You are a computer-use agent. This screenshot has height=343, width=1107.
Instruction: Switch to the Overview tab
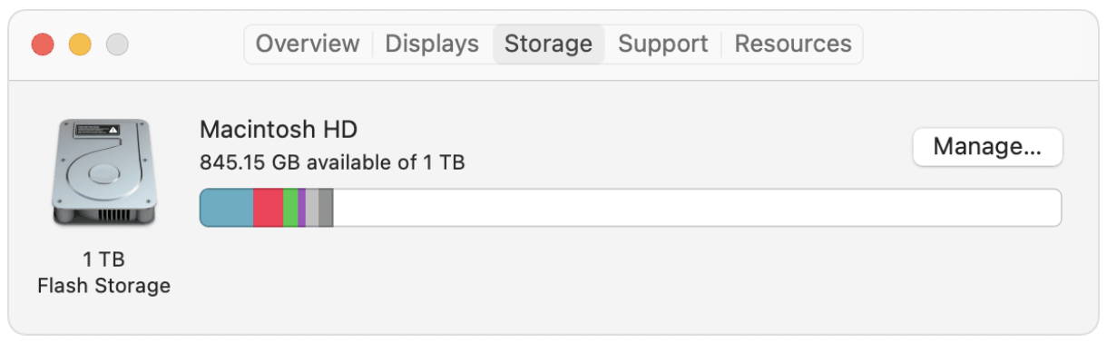tap(308, 44)
